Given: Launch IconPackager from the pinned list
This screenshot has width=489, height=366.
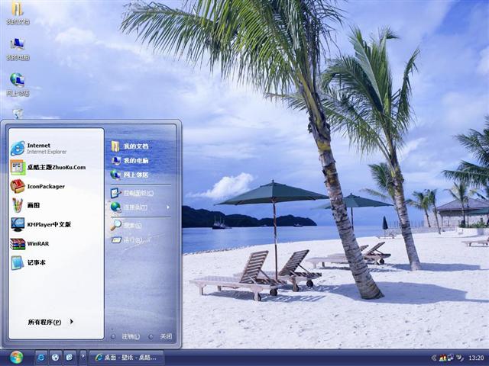Looking at the screenshot, I should pos(46,186).
